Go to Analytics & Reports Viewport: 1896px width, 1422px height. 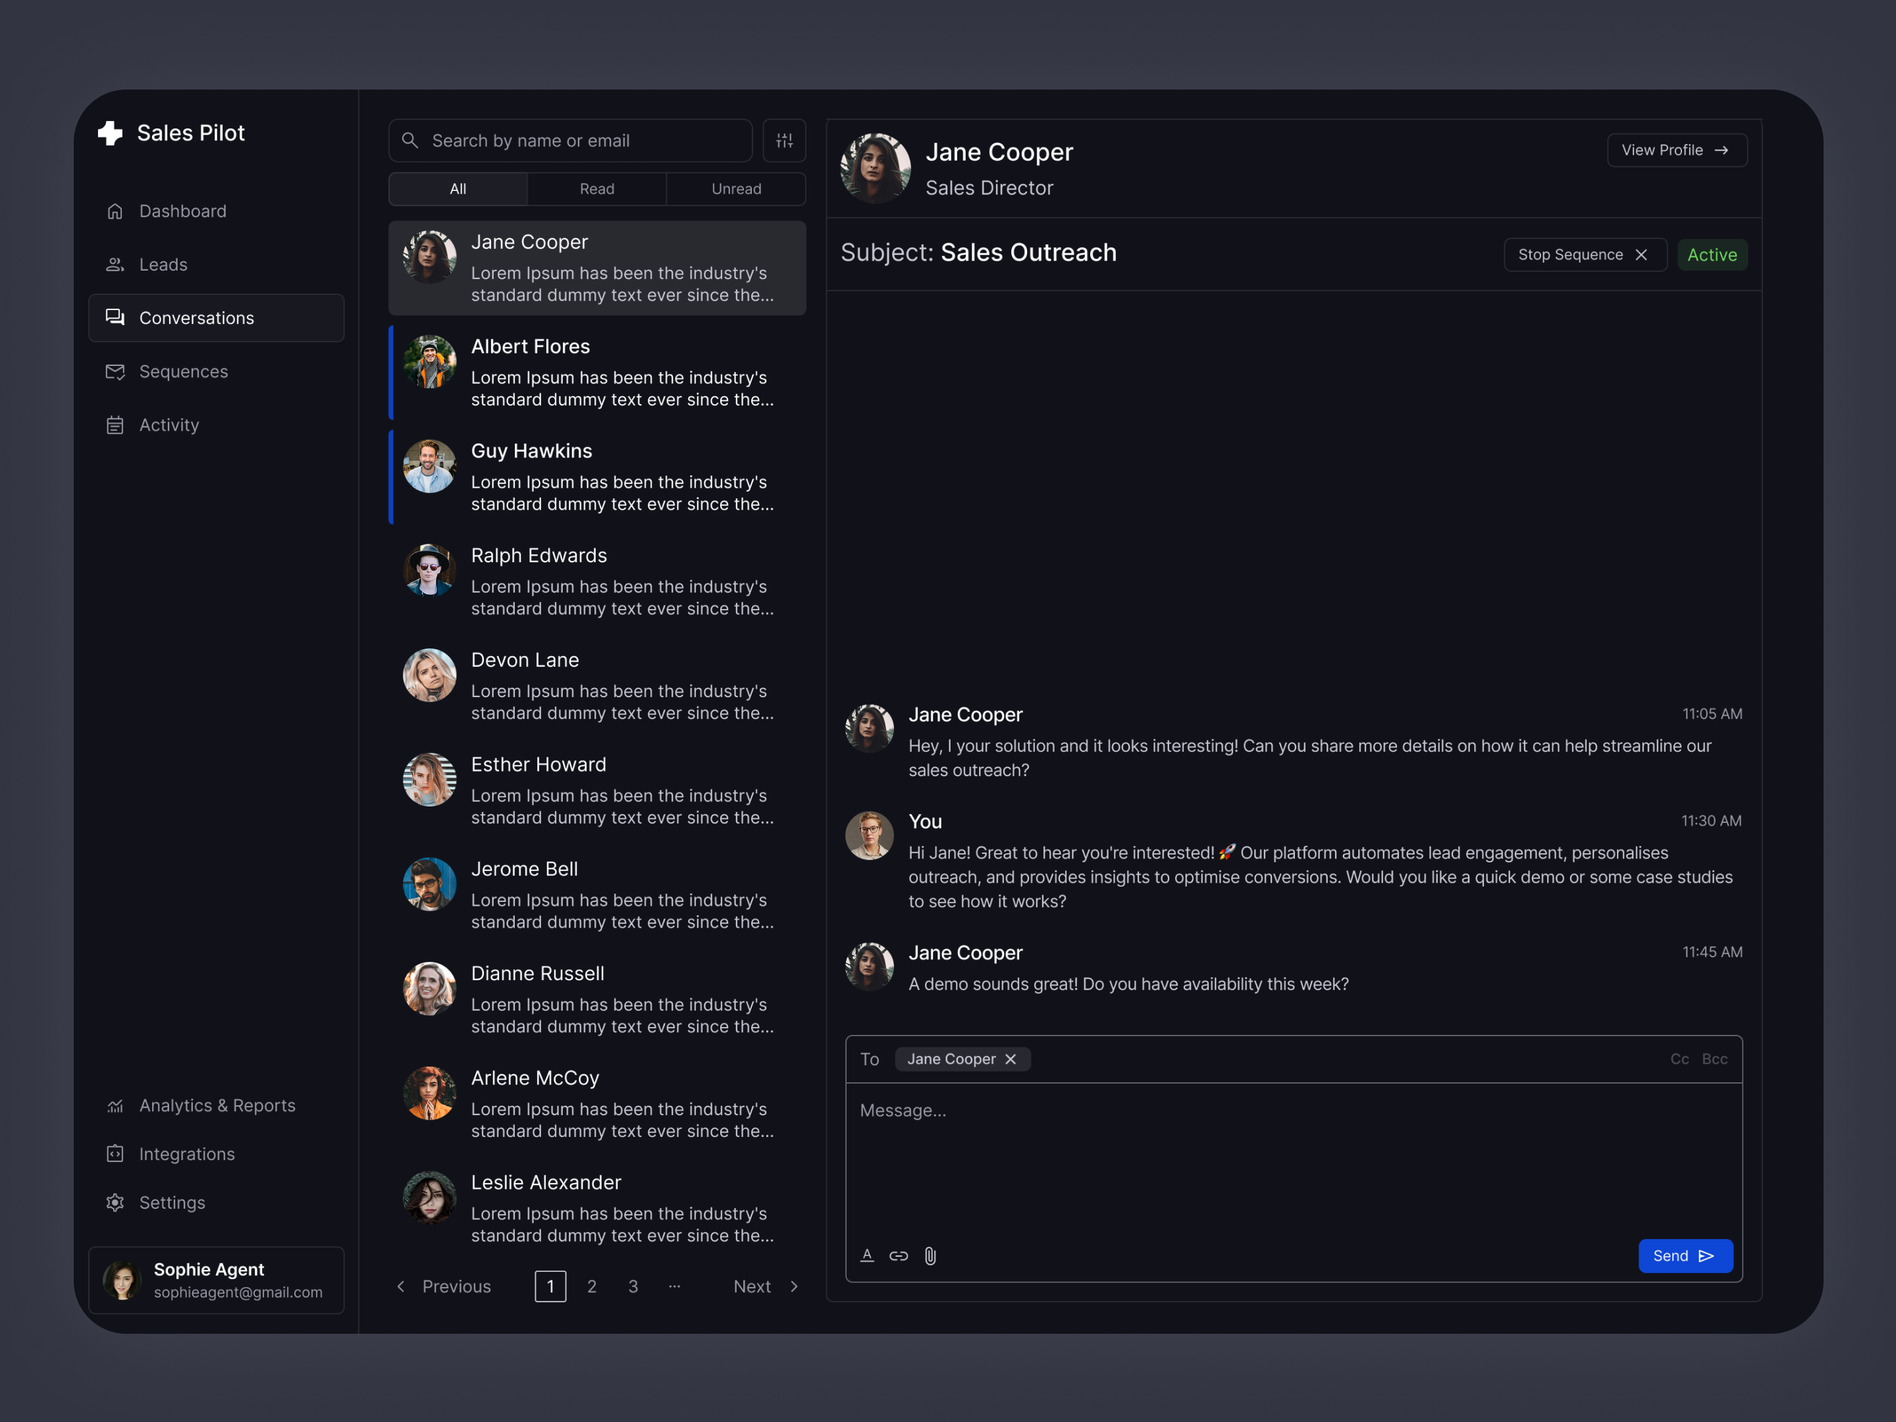[x=217, y=1106]
